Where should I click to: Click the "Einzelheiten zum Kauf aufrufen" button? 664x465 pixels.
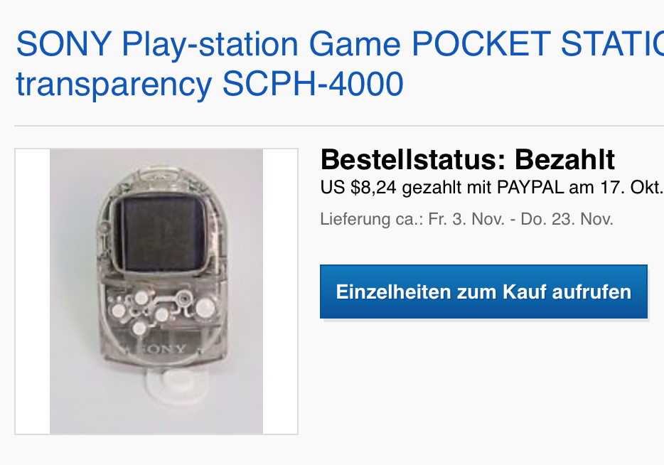(x=483, y=292)
